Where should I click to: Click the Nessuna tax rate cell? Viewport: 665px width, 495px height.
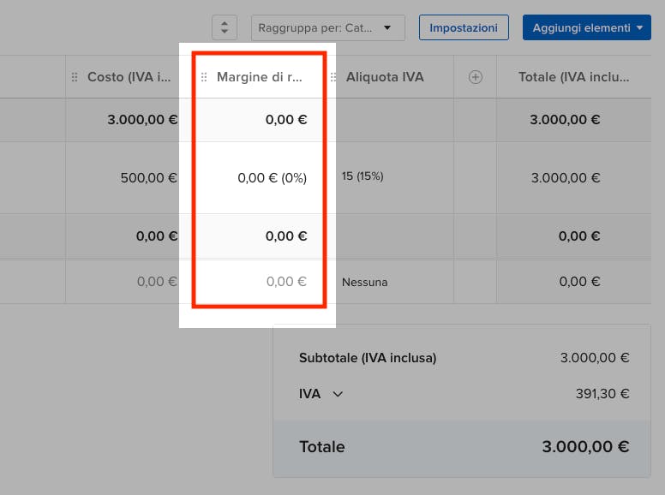[x=364, y=282]
